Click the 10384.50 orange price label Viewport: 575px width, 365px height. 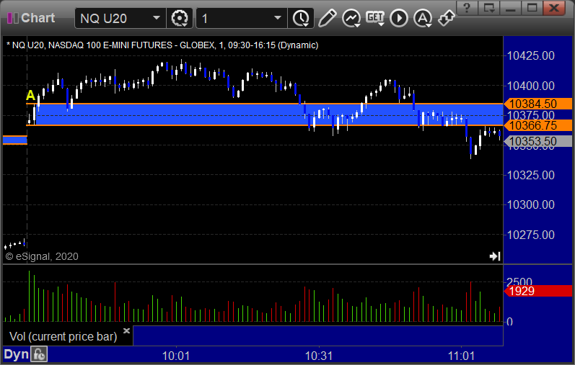point(537,104)
